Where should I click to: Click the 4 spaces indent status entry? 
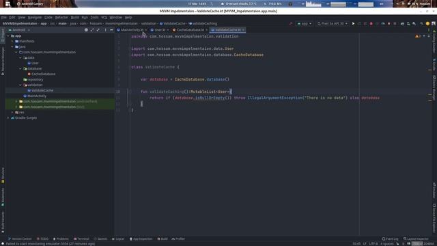tap(387, 244)
